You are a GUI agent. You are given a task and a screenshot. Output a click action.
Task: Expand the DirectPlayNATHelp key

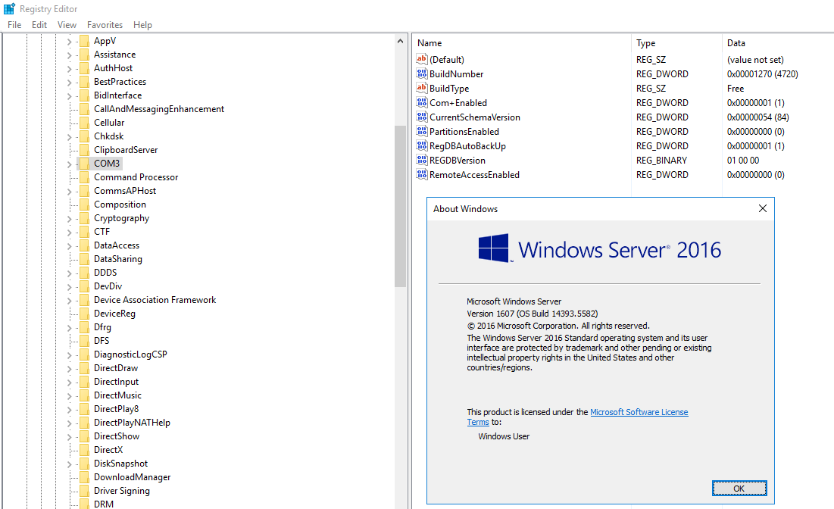point(69,423)
